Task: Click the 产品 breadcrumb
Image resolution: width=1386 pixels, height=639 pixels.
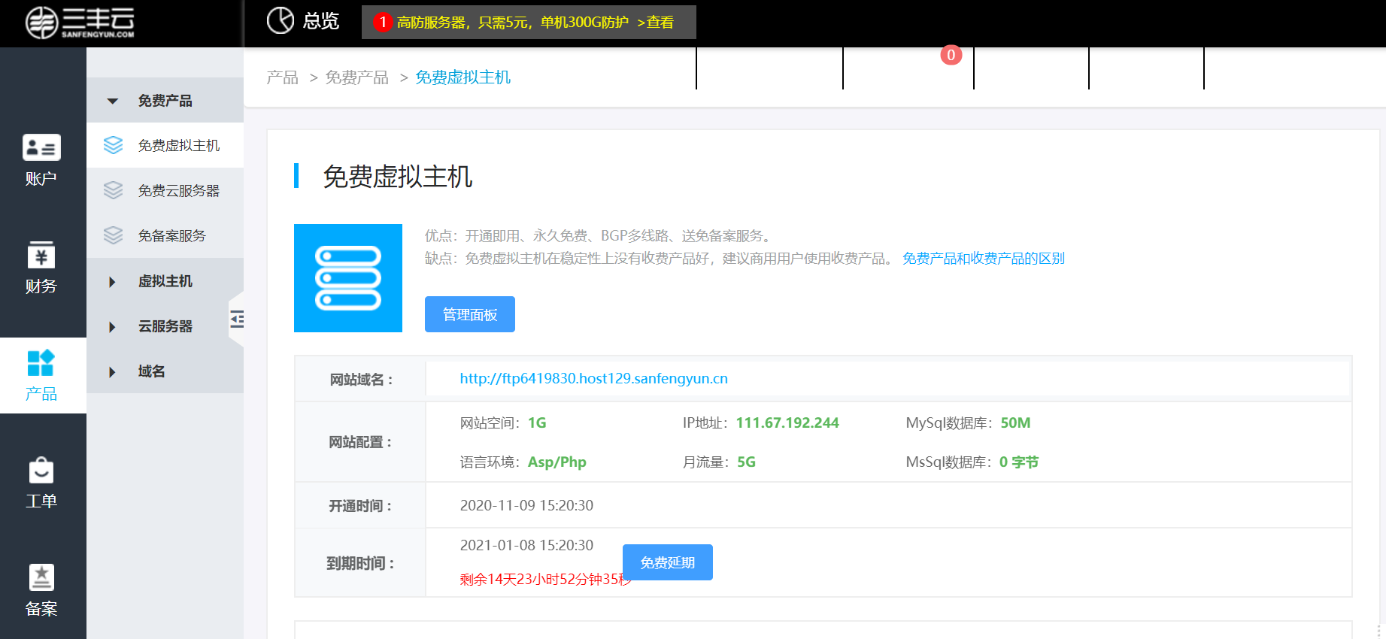Action: click(x=283, y=77)
